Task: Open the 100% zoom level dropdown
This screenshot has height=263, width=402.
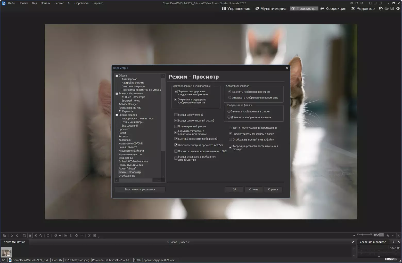Action: click(381, 235)
